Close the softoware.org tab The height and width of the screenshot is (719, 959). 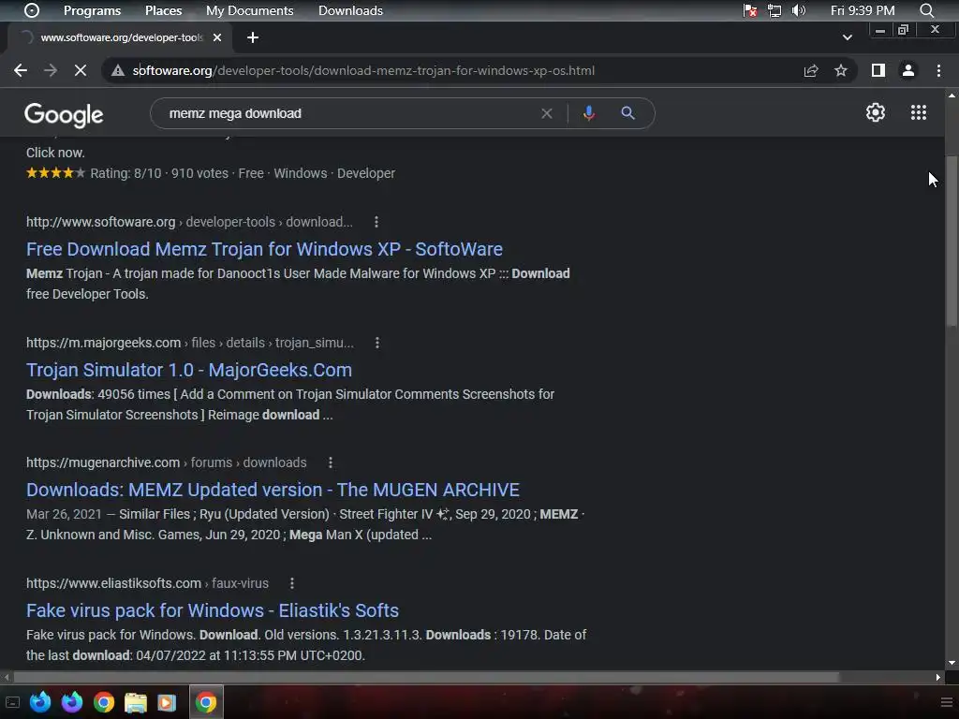coord(216,37)
